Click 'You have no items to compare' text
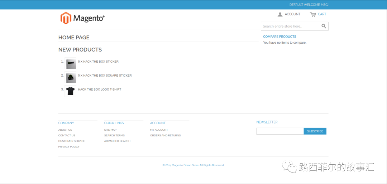 (285, 43)
